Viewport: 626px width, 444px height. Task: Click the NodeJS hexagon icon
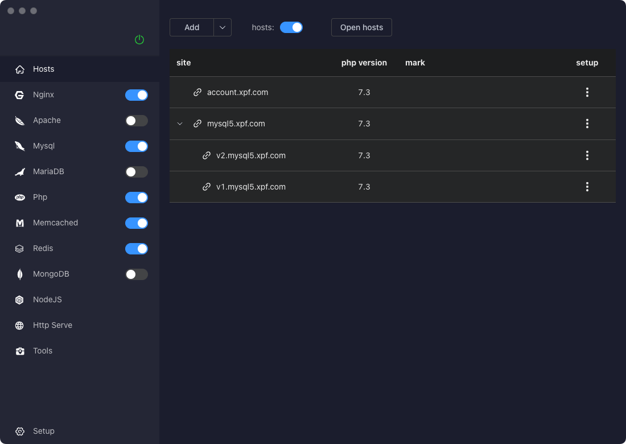19,300
